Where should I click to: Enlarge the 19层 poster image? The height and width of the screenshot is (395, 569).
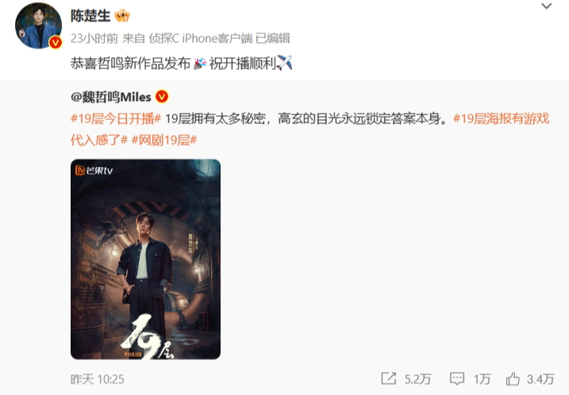tap(145, 259)
